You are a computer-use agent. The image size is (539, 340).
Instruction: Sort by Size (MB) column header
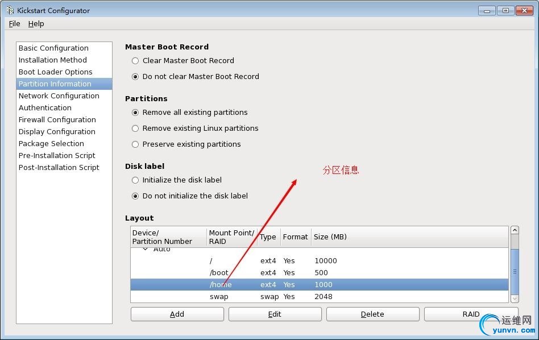410,237
